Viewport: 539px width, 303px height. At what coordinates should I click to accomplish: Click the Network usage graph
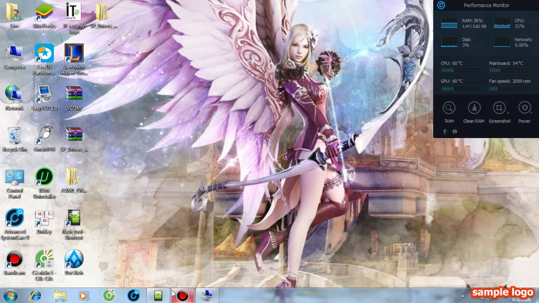pyautogui.click(x=502, y=42)
